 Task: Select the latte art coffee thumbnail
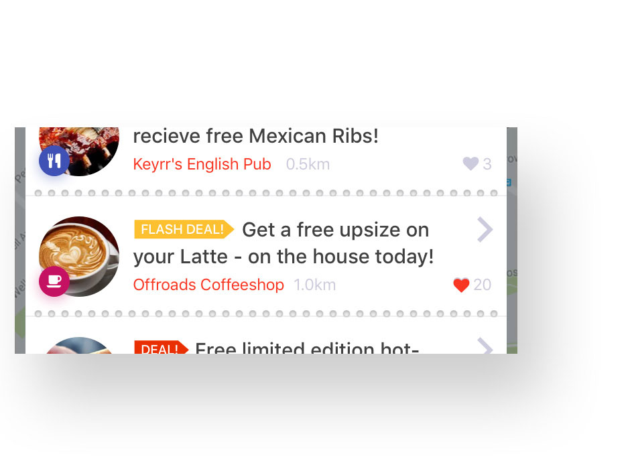(79, 257)
